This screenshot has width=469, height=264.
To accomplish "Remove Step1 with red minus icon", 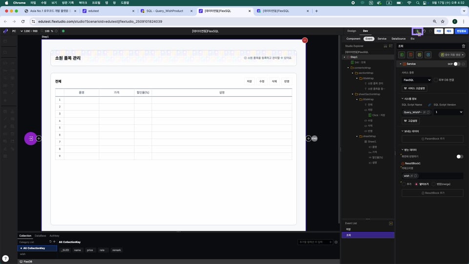I will [x=305, y=41].
